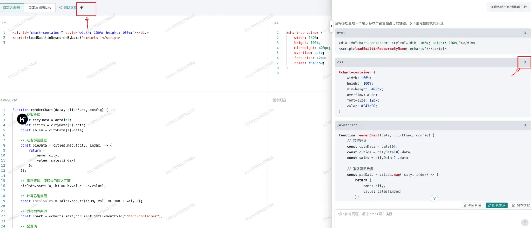Click 'name: city,' in chat javascript block
This screenshot has height=228, width=532.
tap(374, 186)
